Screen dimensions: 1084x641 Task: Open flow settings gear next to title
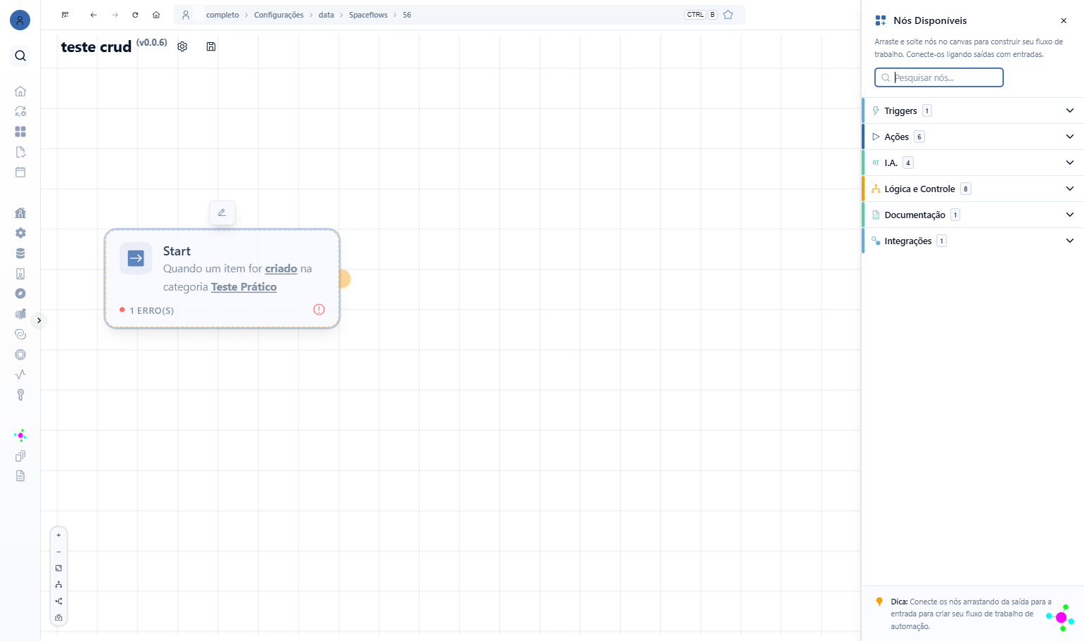182,46
